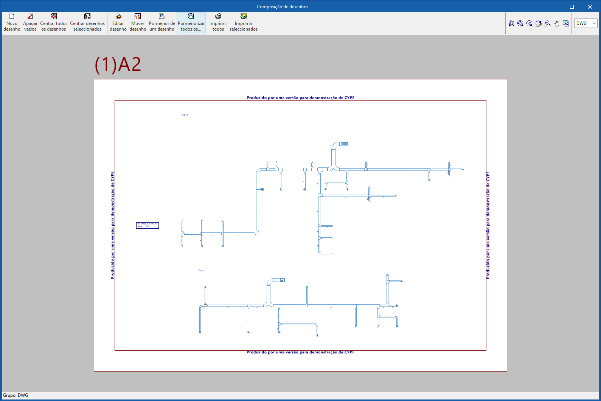This screenshot has width=601, height=401.
Task: Return to the previous zoom view
Action: tap(511, 23)
